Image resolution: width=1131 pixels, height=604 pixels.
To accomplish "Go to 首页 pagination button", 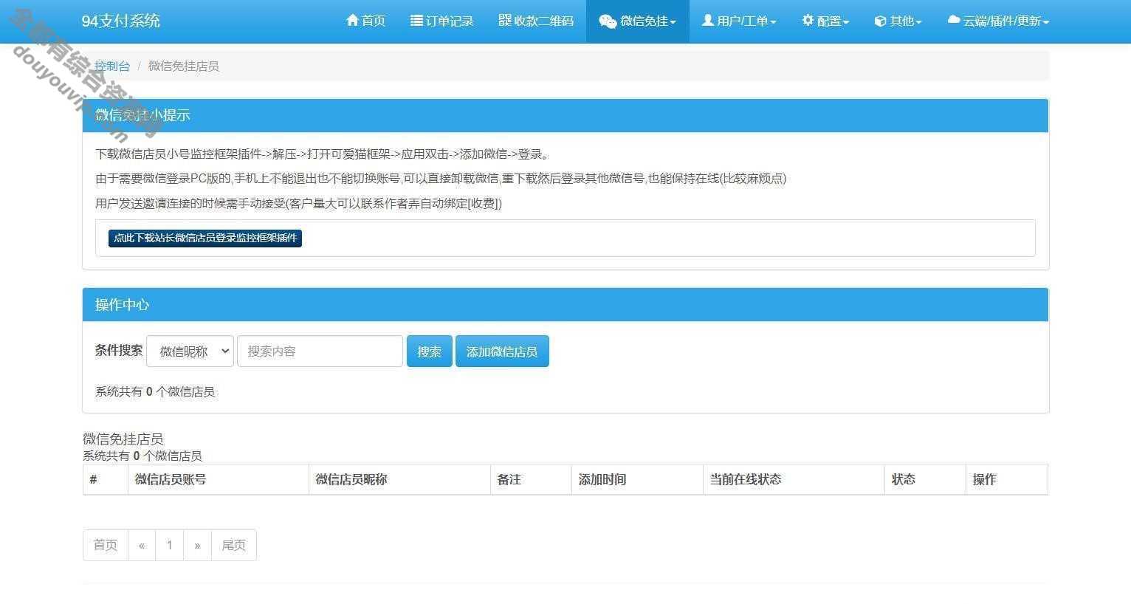I will click(x=106, y=545).
